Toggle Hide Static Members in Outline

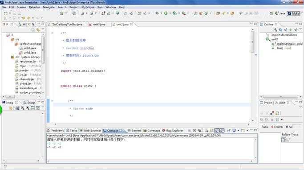(x=285, y=30)
